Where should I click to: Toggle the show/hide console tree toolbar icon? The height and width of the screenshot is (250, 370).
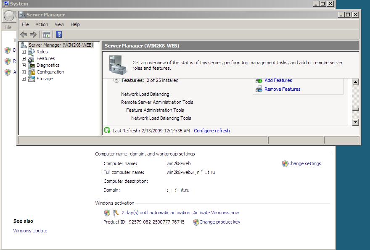[x=47, y=35]
